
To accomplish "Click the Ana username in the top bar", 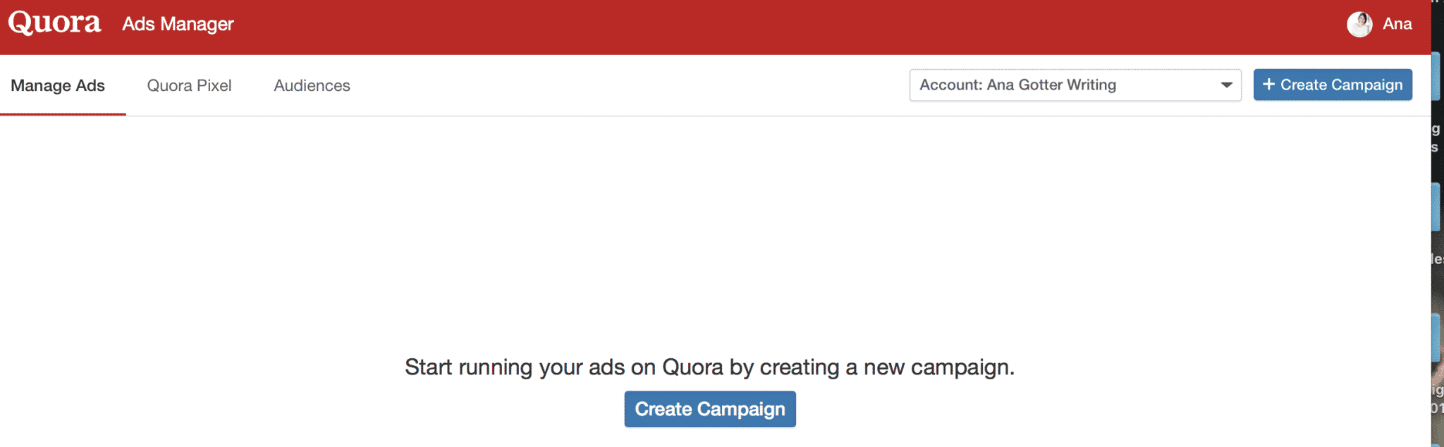I will (1397, 24).
